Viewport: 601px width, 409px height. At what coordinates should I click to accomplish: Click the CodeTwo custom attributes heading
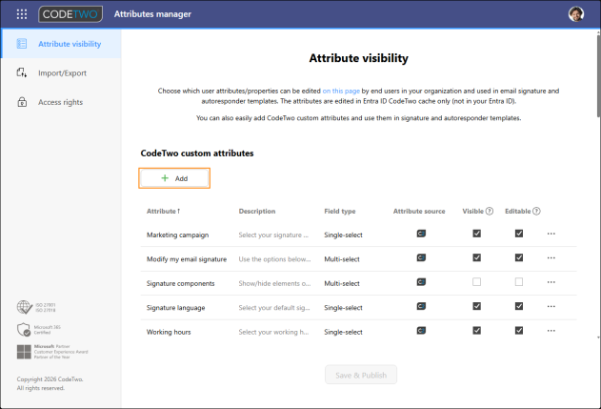(x=197, y=153)
